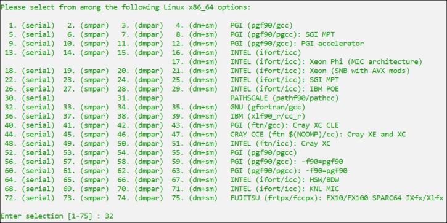The image size is (447, 223).
Task: Select option 30 serial PATHSCALE
Action: (30, 98)
